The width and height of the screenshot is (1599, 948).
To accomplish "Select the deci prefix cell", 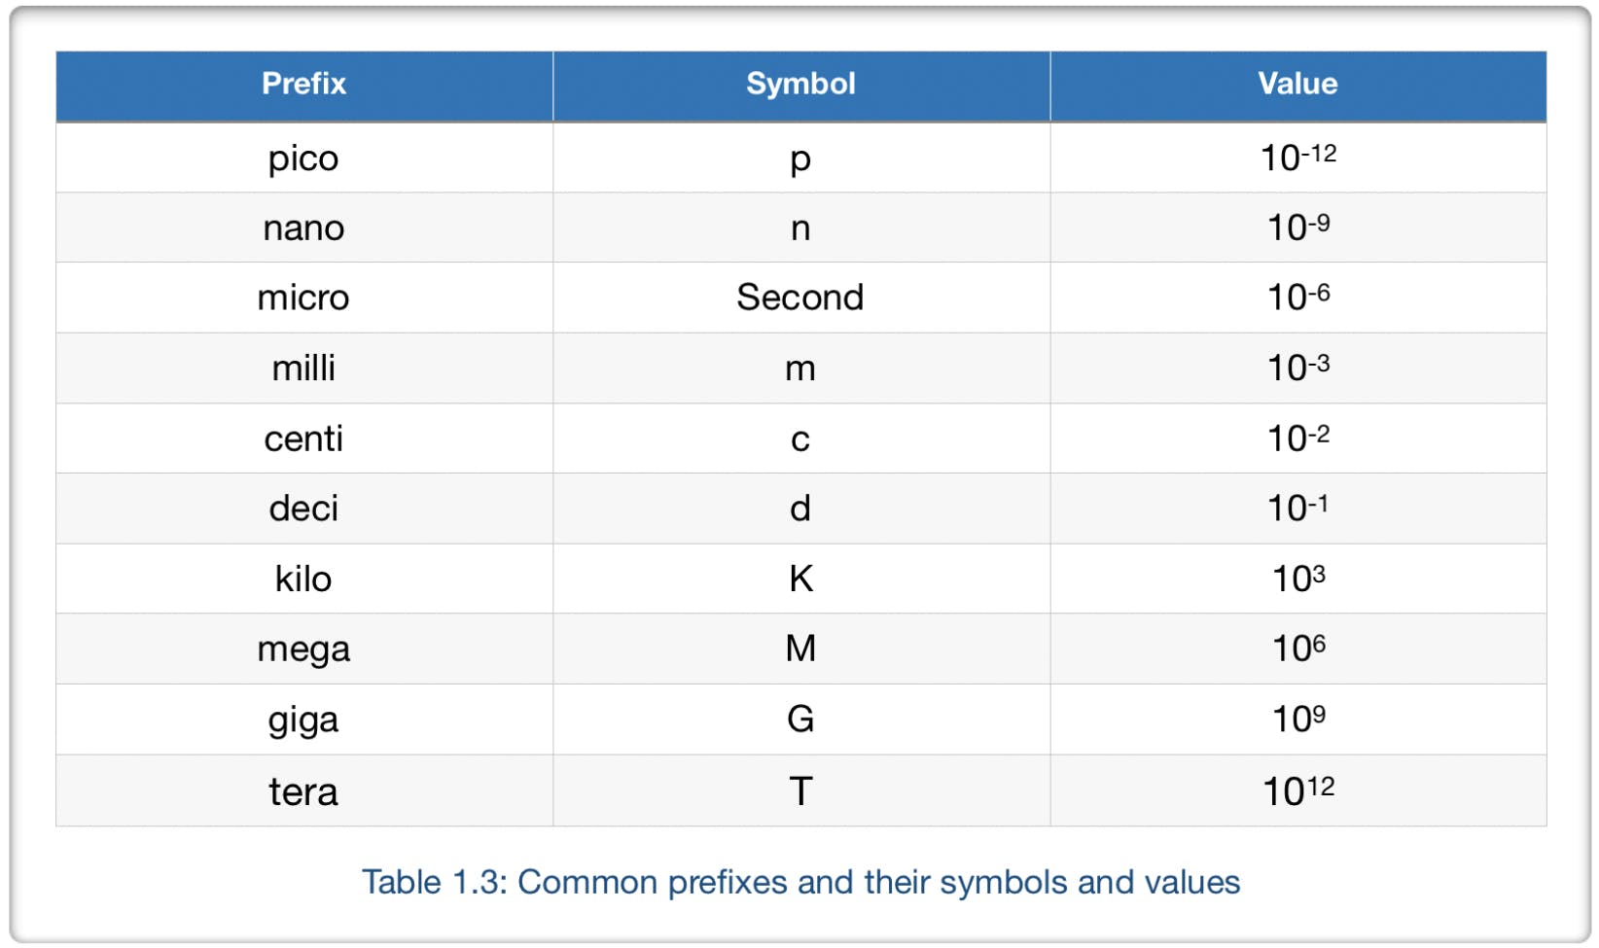I will point(303,509).
